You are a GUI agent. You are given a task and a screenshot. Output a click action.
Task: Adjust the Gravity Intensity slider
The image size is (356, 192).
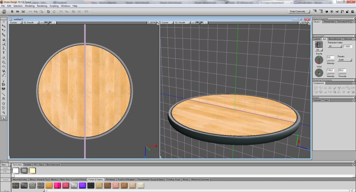[x=331, y=61]
